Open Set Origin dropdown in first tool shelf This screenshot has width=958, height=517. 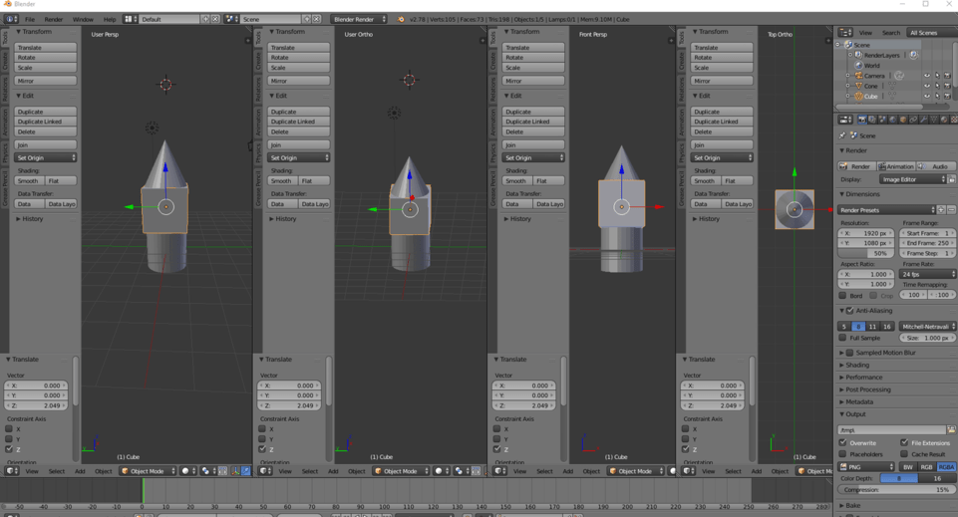[46, 157]
